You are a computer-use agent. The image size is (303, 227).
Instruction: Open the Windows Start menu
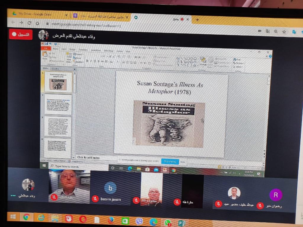[x=13, y=216]
